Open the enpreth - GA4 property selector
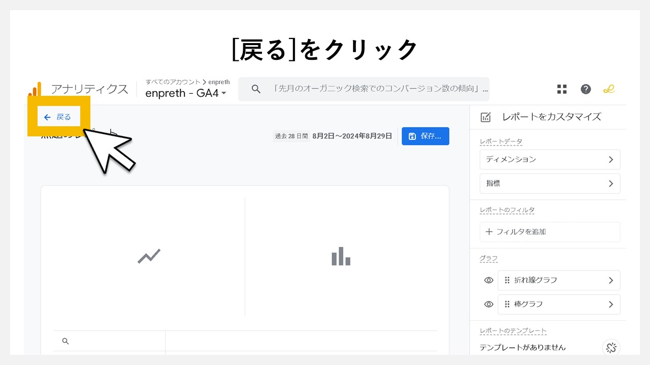The image size is (650, 365). [186, 93]
